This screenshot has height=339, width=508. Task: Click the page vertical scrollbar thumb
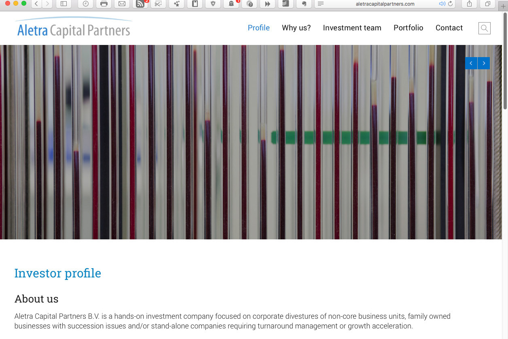pyautogui.click(x=505, y=61)
